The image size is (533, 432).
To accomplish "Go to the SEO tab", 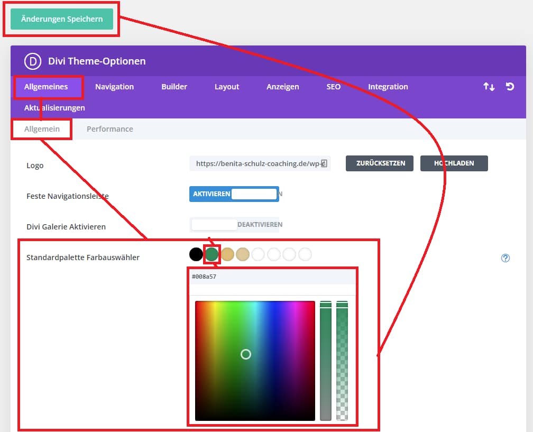I will (x=333, y=87).
